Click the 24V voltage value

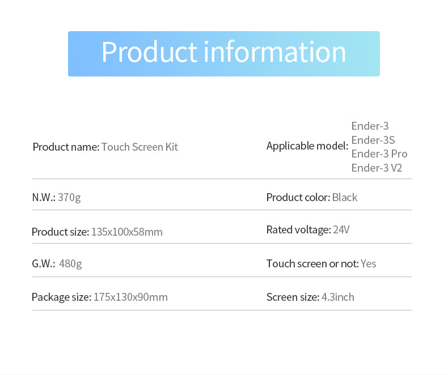point(341,230)
